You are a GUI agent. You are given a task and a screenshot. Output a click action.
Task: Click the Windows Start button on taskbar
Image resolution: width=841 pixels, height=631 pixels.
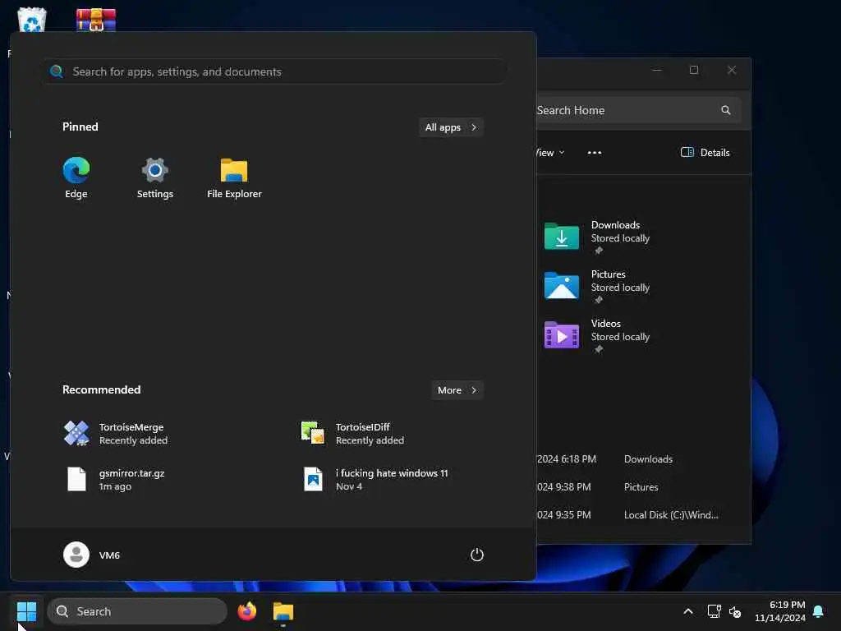pos(26,611)
